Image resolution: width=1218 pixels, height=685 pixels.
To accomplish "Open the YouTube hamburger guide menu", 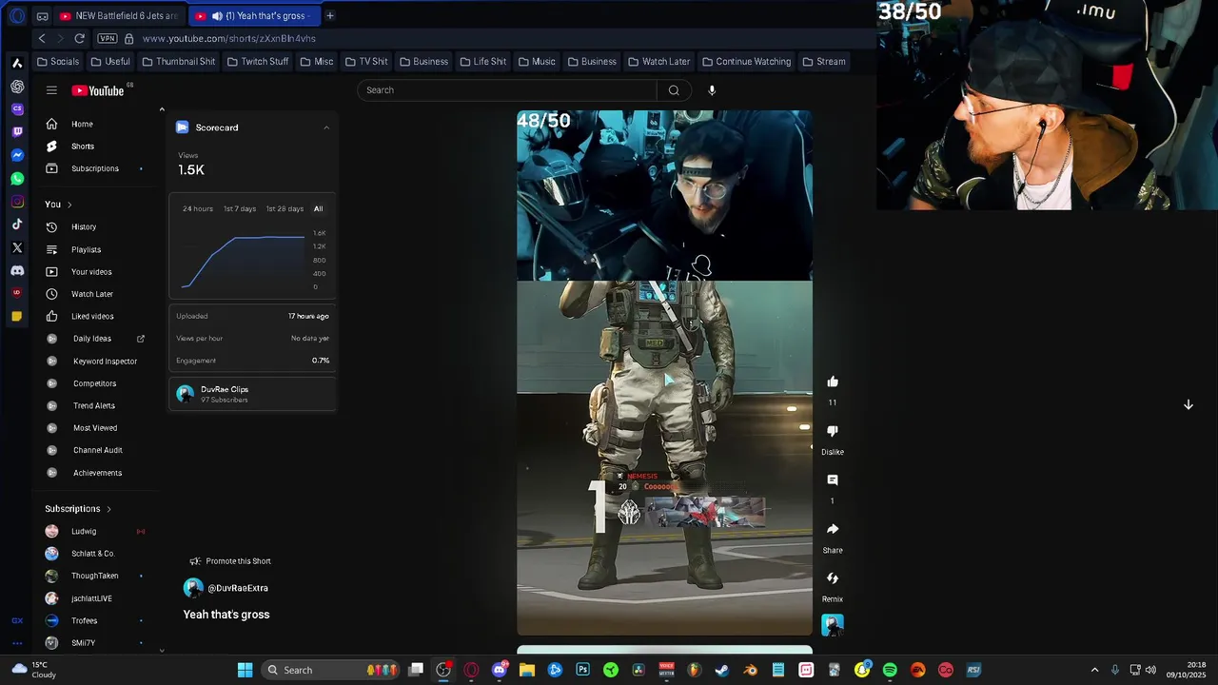I will [51, 90].
